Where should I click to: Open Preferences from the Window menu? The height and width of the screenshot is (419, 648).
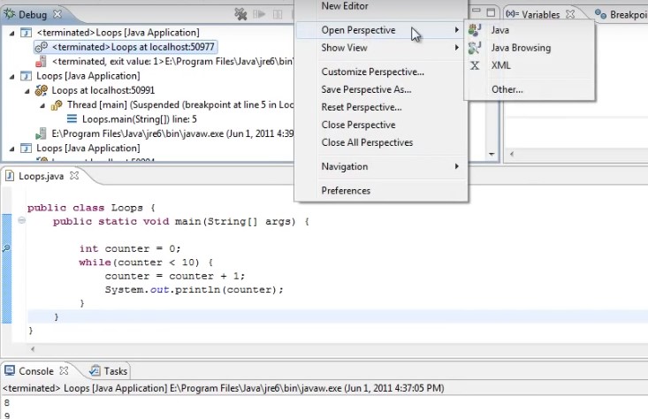coord(346,190)
